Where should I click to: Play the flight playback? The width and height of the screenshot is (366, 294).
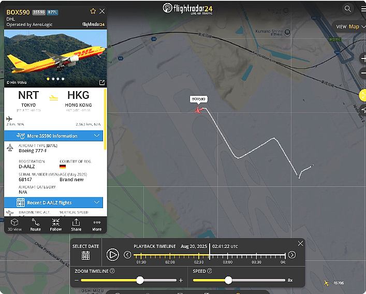point(112,255)
